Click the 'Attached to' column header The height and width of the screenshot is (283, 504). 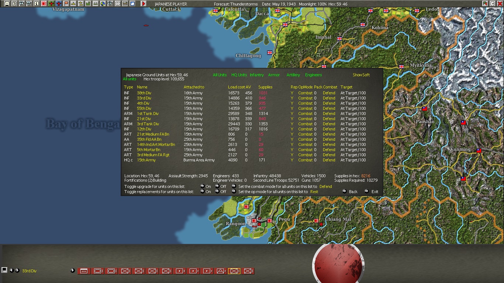194,87
